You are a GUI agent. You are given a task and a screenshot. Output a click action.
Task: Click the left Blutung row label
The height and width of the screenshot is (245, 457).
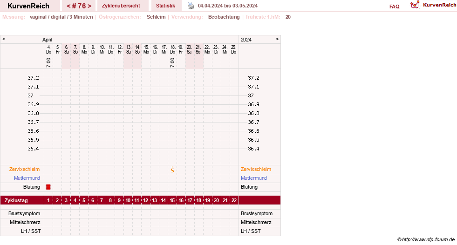(x=32, y=187)
